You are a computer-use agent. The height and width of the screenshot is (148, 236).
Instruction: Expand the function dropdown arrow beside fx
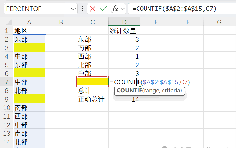click(123, 9)
